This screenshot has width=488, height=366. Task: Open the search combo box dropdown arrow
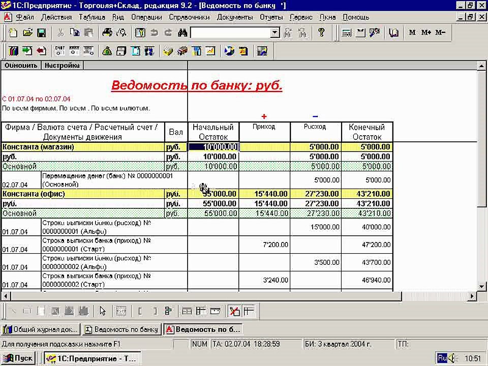point(274,33)
